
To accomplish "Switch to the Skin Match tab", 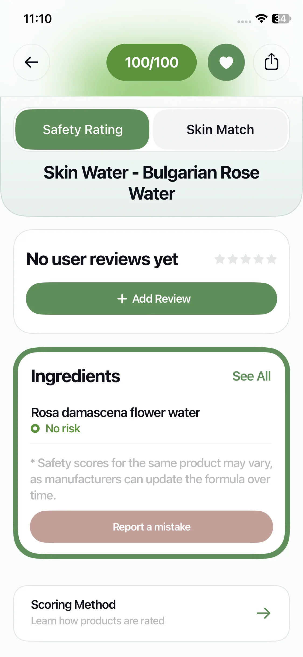I will pyautogui.click(x=220, y=130).
